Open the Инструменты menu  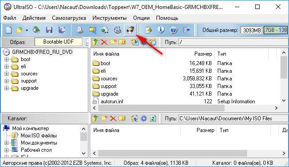click(x=110, y=18)
